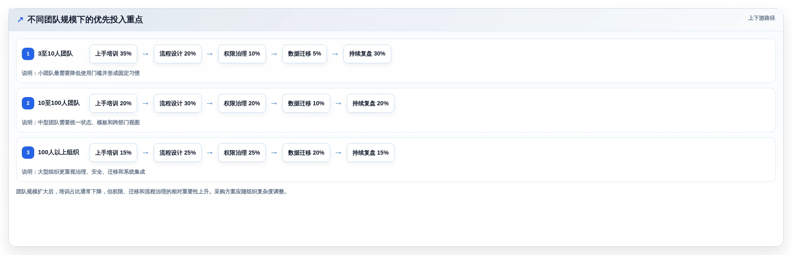The image size is (792, 255).
Task: Click the 10至100人团队 row title
Action: [x=59, y=103]
